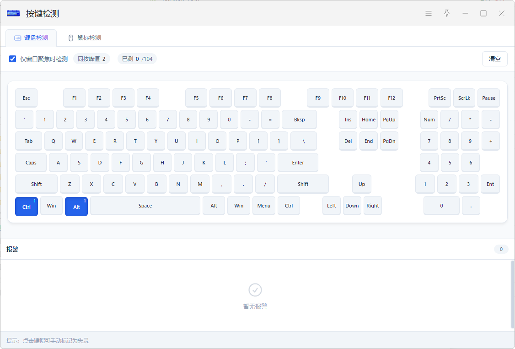This screenshot has height=349, width=515.
Task: Mark the Left arrow keycap
Action: (x=332, y=206)
